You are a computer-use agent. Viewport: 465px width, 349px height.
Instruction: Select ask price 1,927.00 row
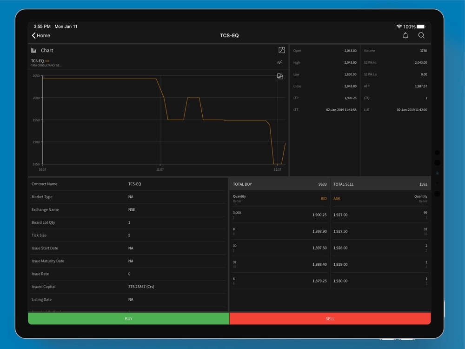click(x=380, y=215)
